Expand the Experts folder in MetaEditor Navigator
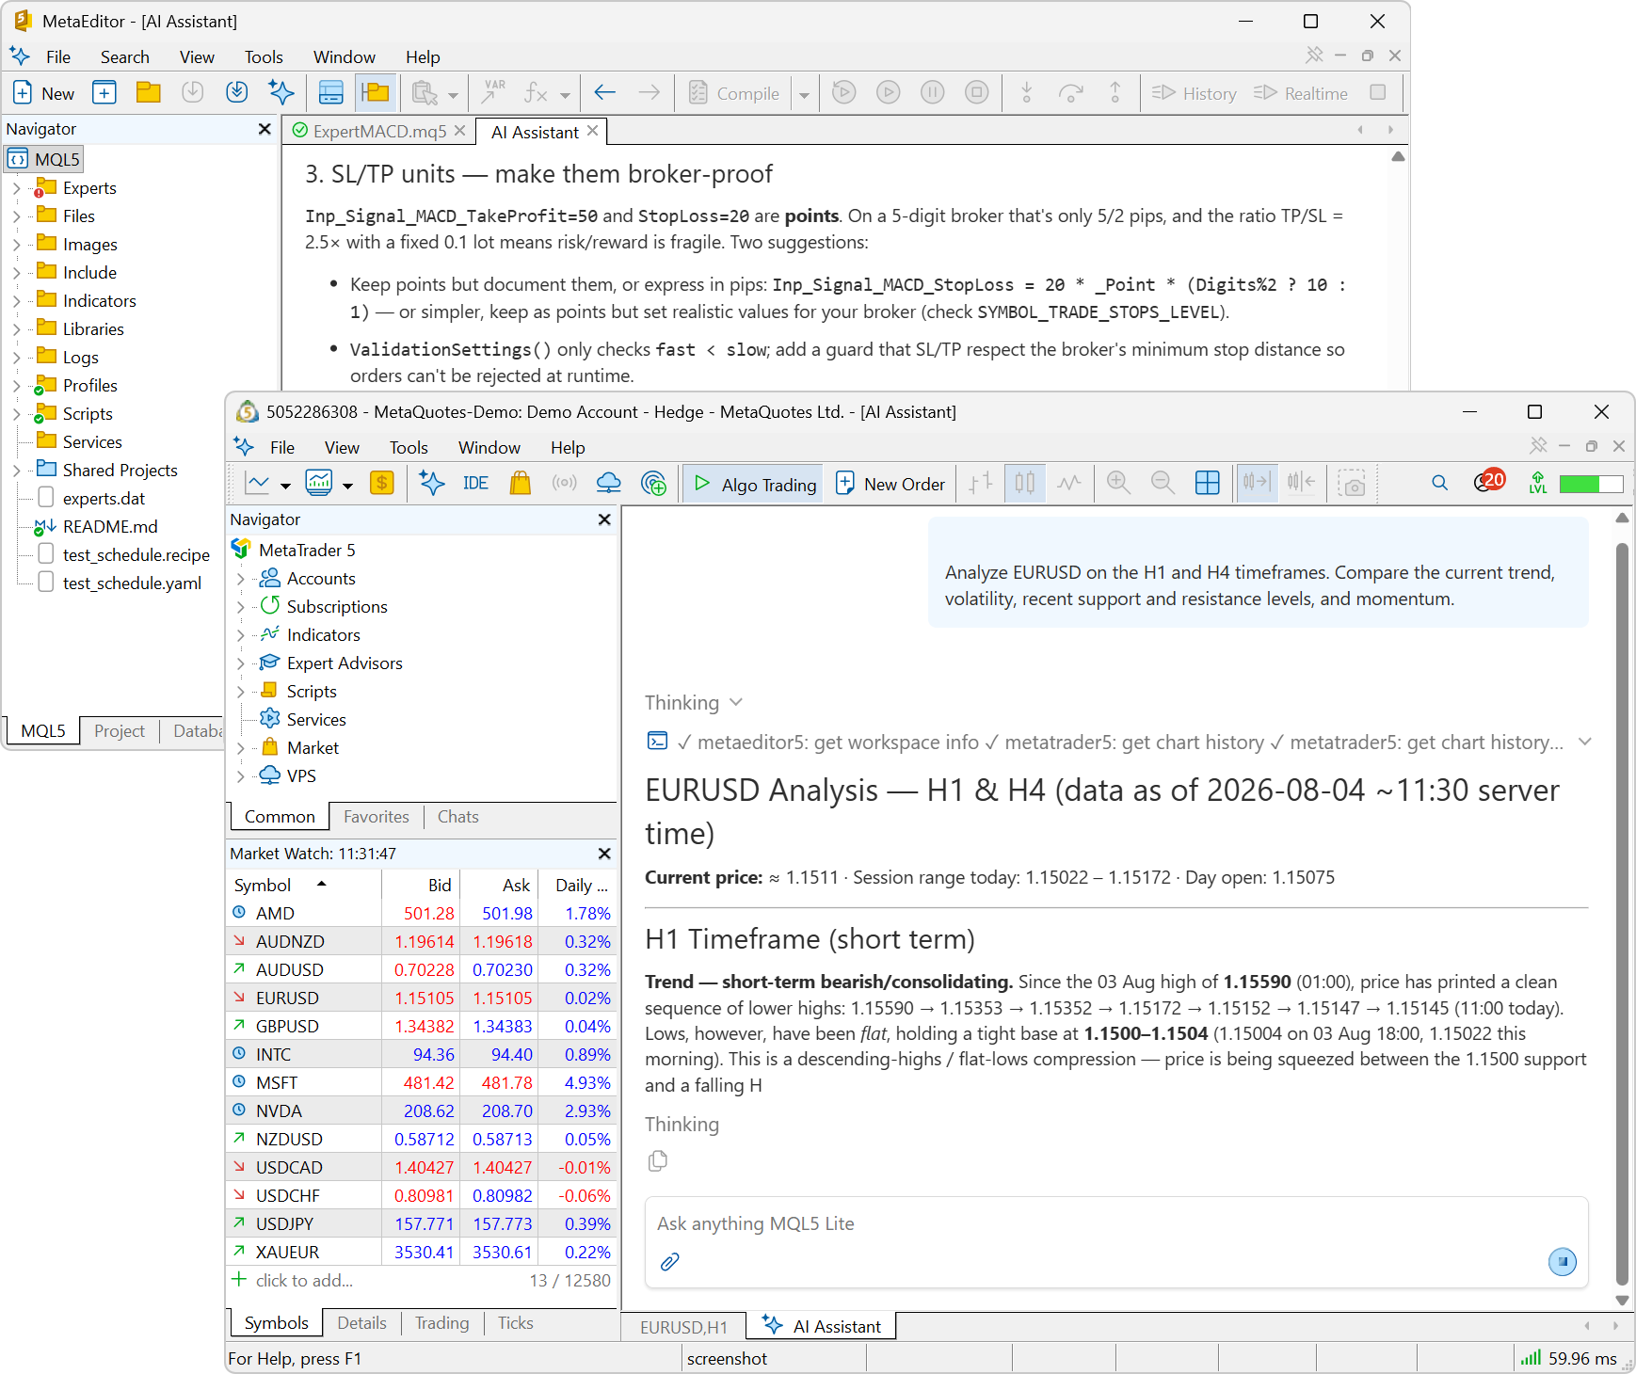This screenshot has width=1636, height=1374. point(16,188)
